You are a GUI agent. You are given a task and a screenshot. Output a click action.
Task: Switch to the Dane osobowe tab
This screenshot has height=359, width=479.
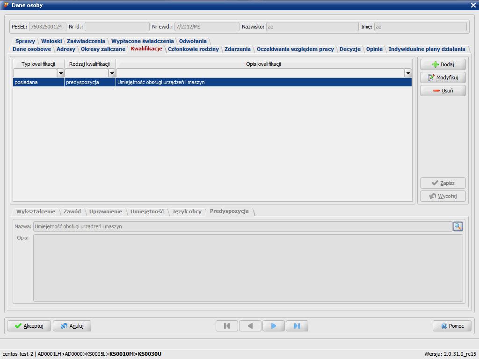coord(32,49)
